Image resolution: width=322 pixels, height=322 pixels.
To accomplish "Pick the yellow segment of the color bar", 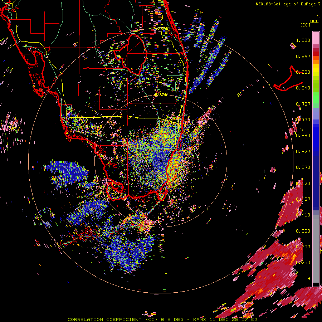I will pos(316,70).
